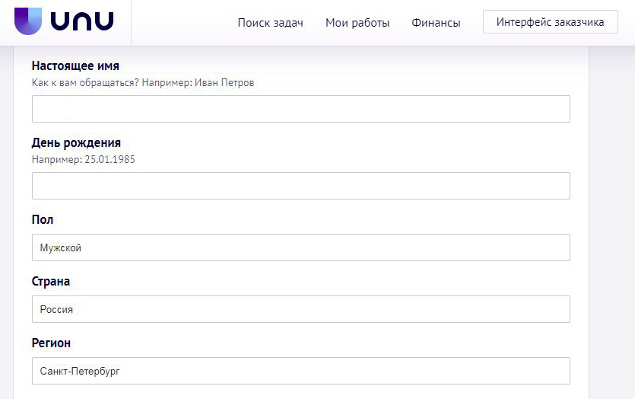Expand the Регион dropdown showing Санкт-Петербург
The width and height of the screenshot is (635, 399).
pyautogui.click(x=300, y=371)
